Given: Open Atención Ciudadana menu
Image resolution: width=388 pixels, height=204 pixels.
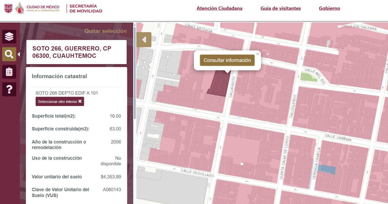Looking at the screenshot, I should (219, 8).
